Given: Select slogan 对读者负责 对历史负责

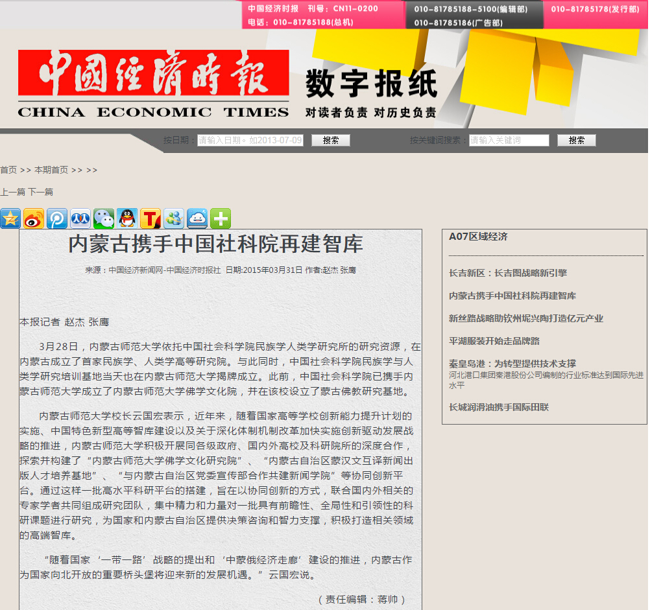Looking at the screenshot, I should [371, 112].
